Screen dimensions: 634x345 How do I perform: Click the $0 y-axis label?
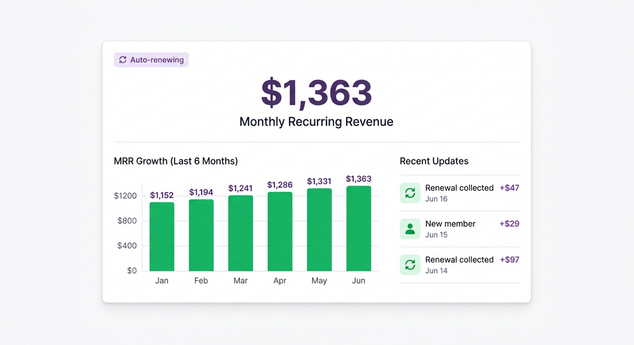pos(132,271)
